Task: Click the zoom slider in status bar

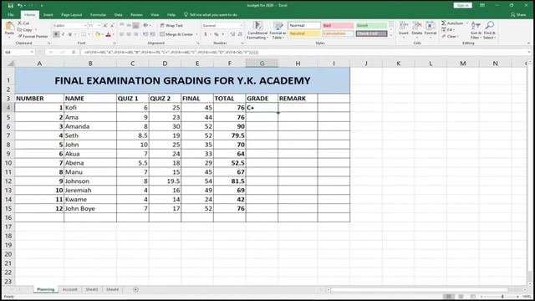Action: 502,297
